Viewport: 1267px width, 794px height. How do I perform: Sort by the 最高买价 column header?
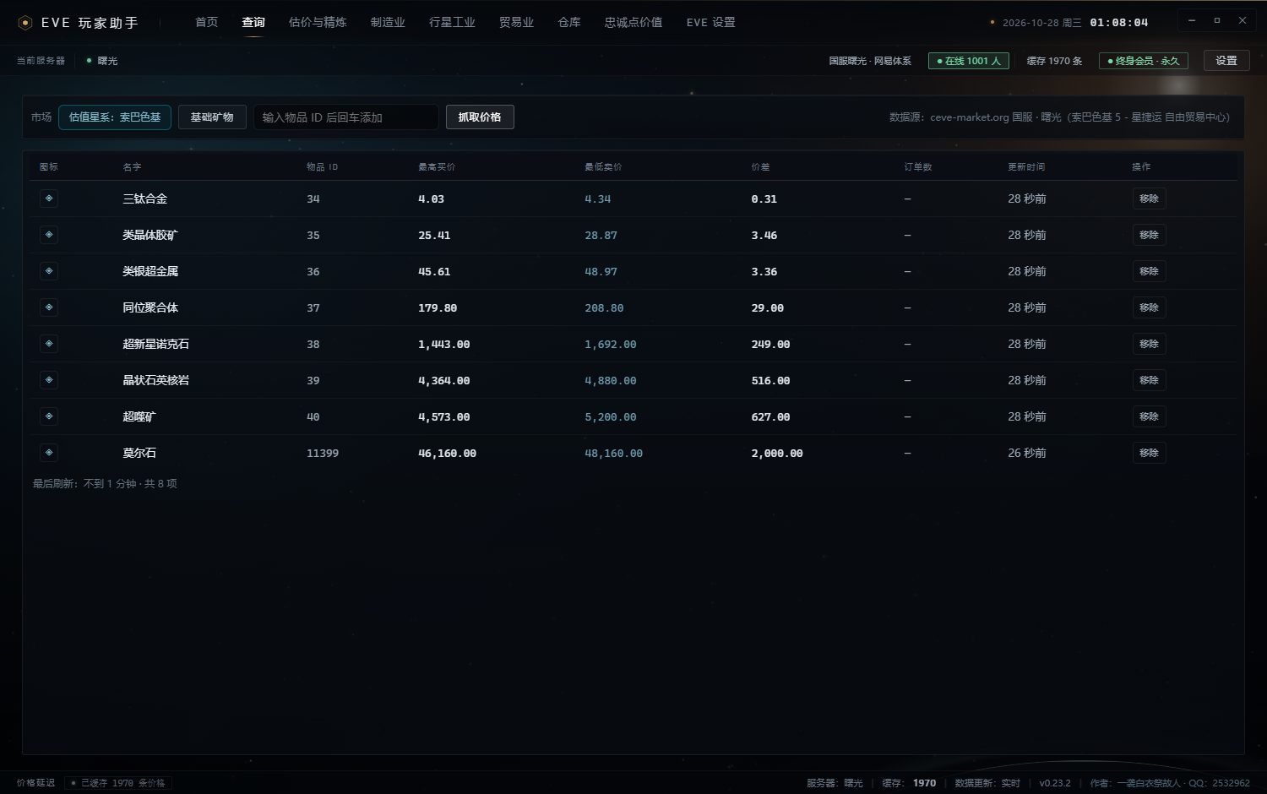[437, 167]
